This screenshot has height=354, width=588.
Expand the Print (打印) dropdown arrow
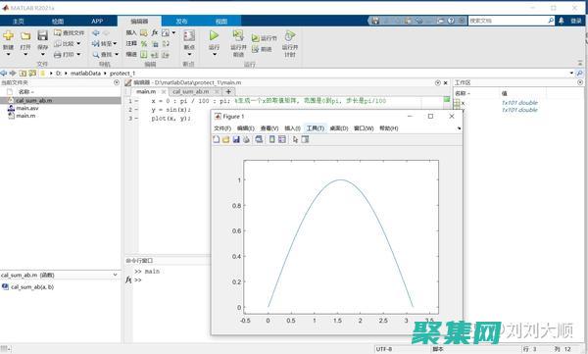pos(78,55)
